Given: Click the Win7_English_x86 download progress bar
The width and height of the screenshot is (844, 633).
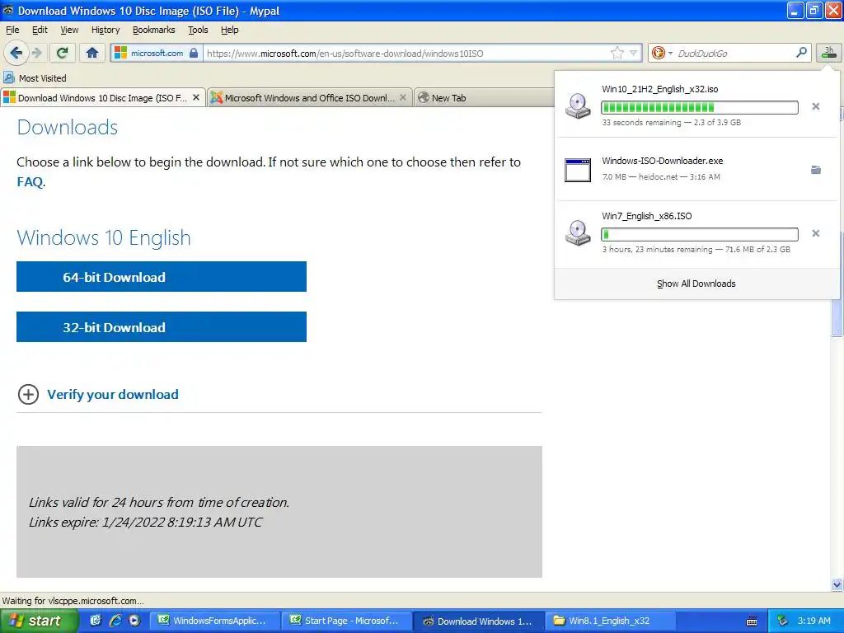Looking at the screenshot, I should click(x=699, y=234).
